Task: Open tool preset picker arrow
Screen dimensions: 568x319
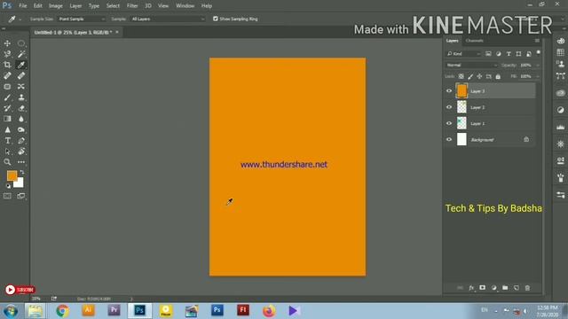Action: 20,19
